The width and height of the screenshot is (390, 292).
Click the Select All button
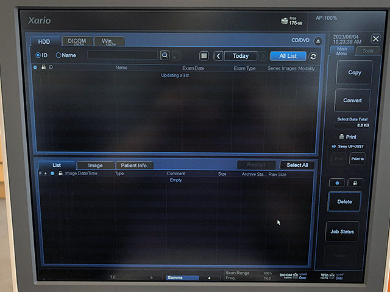point(297,165)
